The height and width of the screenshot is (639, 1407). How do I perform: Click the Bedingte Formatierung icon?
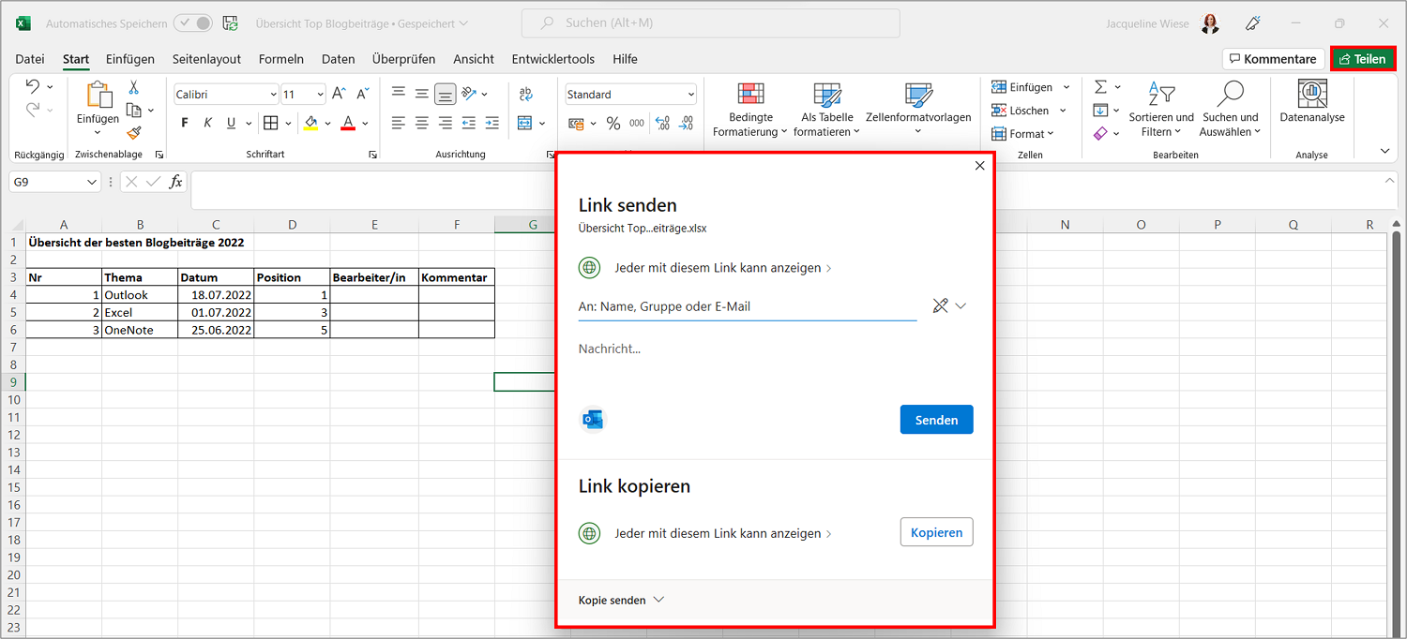750,96
